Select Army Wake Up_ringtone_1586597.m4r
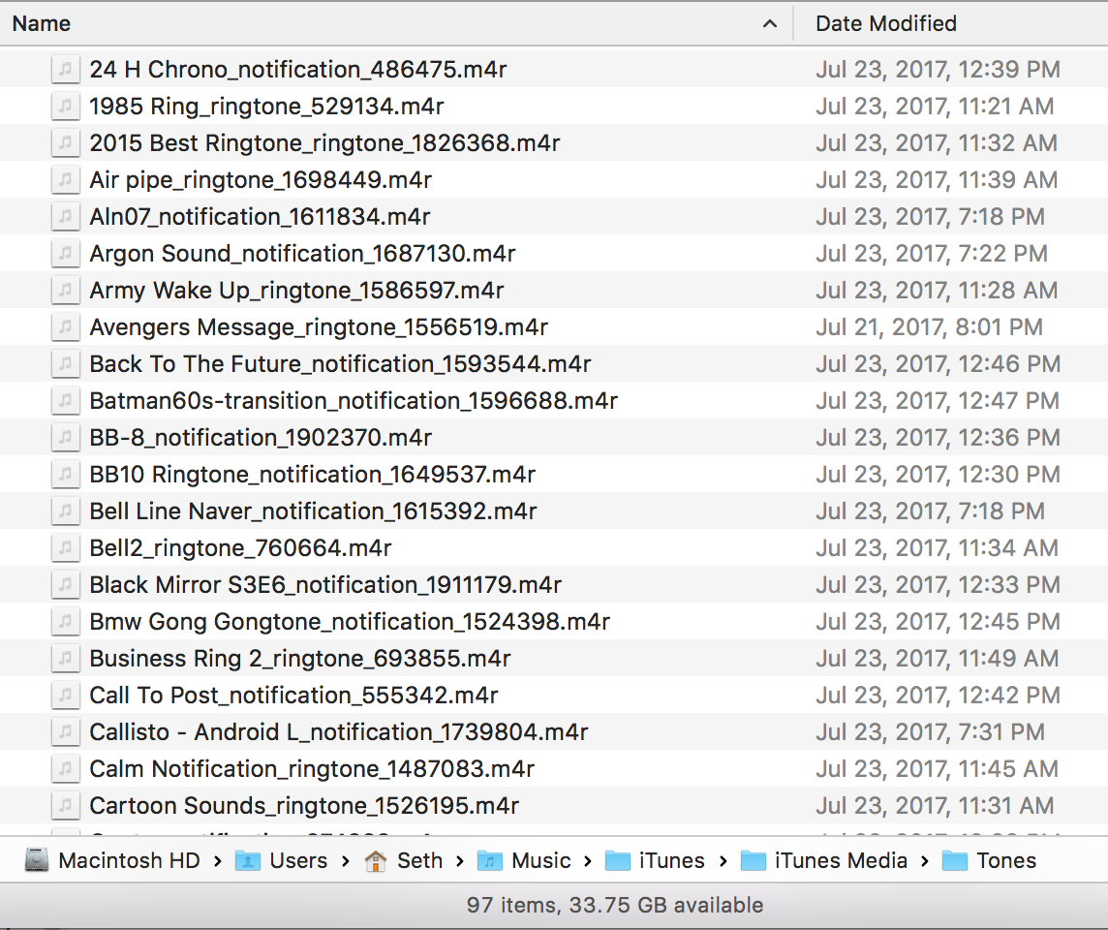Screen dimensions: 1108x930 pos(296,290)
